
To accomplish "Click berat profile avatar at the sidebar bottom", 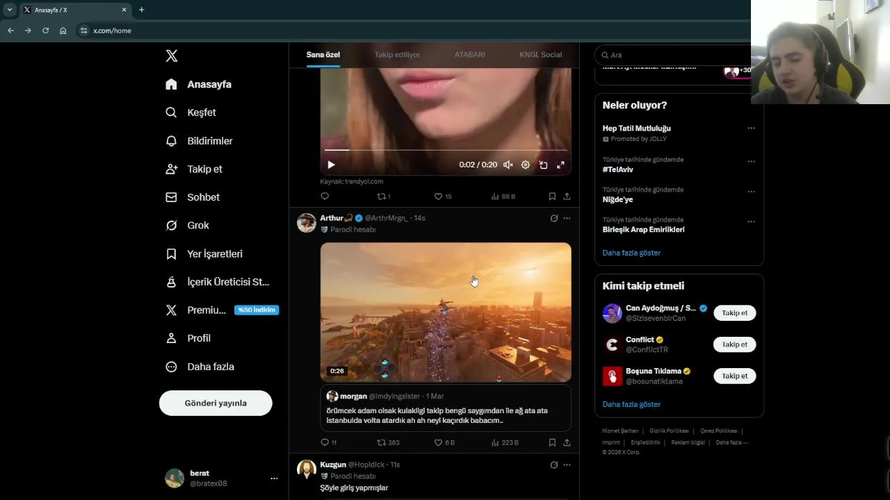I will tap(175, 478).
